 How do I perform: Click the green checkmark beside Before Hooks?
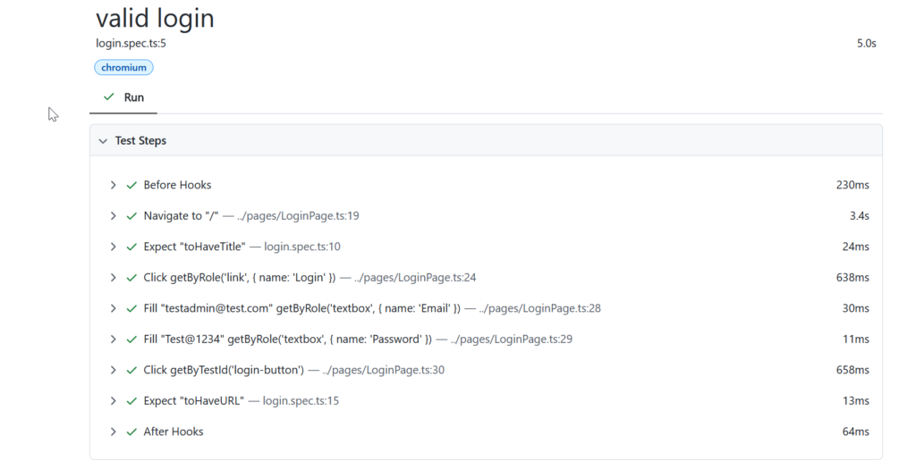[131, 185]
